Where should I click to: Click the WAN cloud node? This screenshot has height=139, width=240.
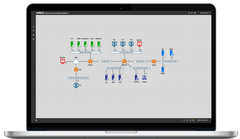[76, 62]
